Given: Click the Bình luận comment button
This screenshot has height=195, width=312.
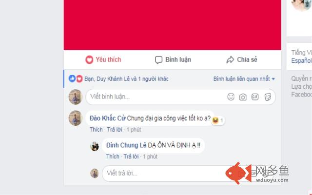Looking at the screenshot, I should [x=173, y=59].
